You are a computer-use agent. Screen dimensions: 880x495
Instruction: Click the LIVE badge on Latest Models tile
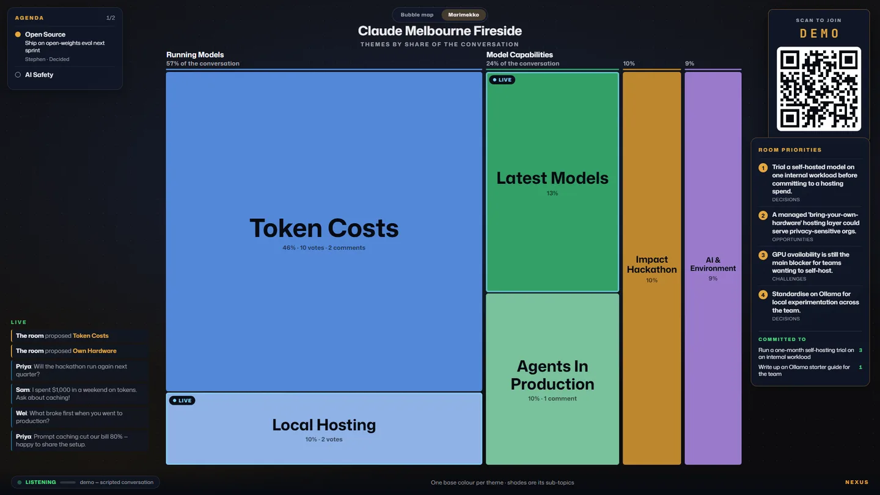(x=502, y=80)
